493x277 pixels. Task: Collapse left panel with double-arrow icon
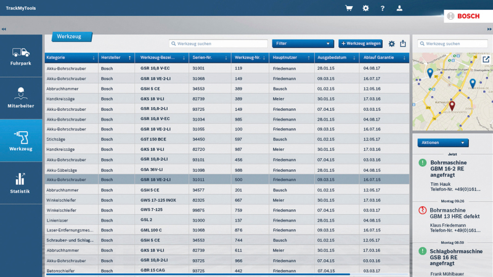[x=4, y=29]
